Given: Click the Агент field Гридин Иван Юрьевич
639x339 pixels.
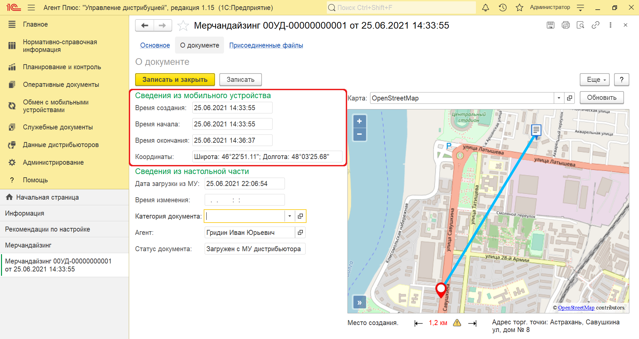Looking at the screenshot, I should click(x=250, y=232).
